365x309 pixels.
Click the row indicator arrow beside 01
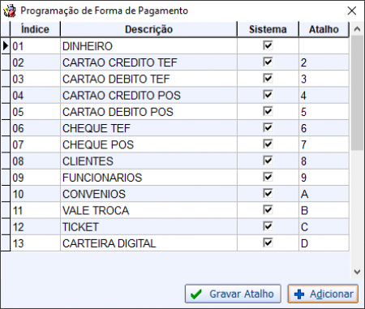click(x=6, y=45)
